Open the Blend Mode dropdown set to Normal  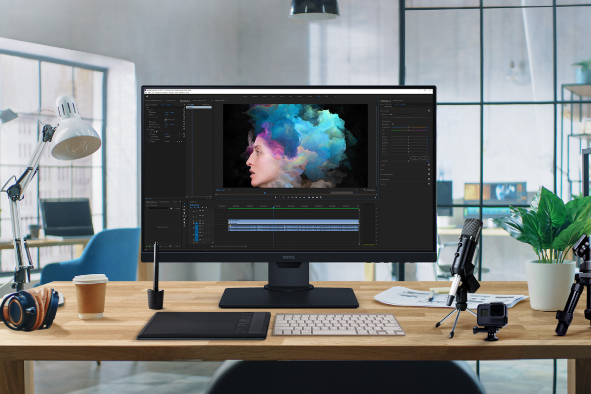[x=168, y=137]
